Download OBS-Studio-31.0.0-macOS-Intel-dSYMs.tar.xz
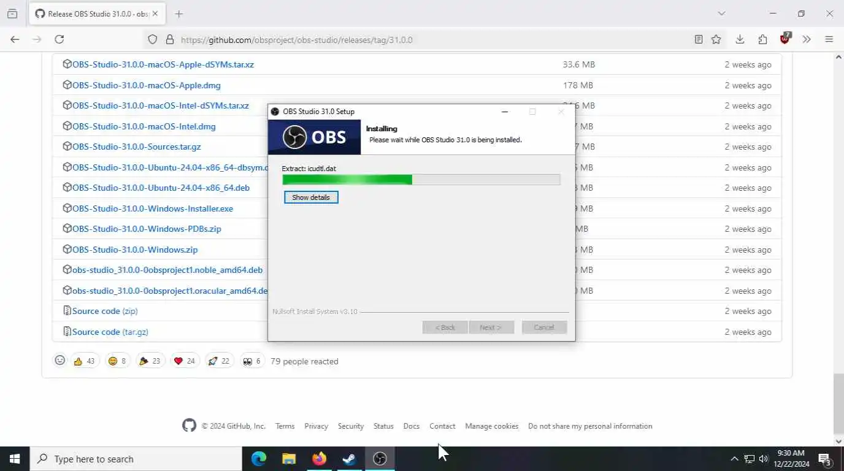 pos(161,105)
